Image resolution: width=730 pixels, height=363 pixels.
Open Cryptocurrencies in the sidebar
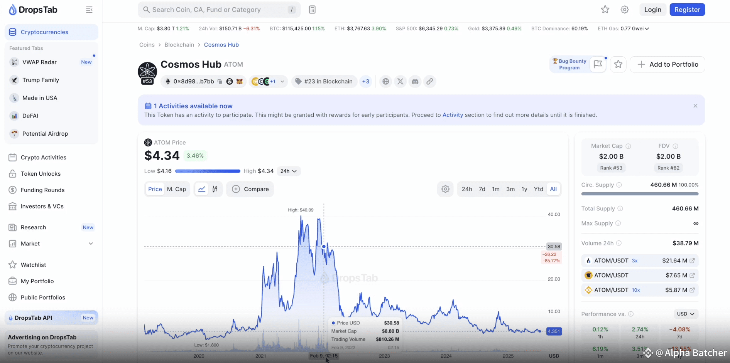(51, 32)
